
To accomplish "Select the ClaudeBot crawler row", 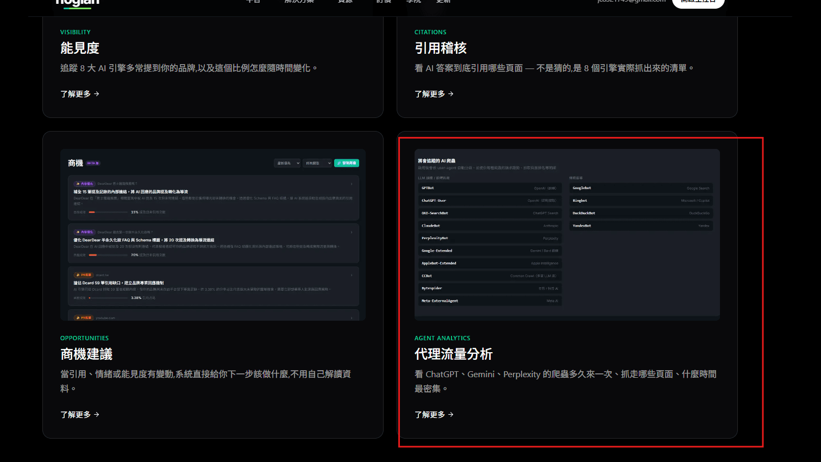I will pos(490,226).
